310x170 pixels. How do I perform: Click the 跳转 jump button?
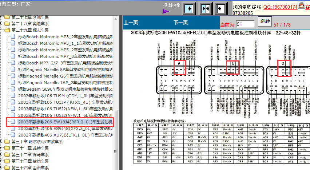[x=265, y=21]
